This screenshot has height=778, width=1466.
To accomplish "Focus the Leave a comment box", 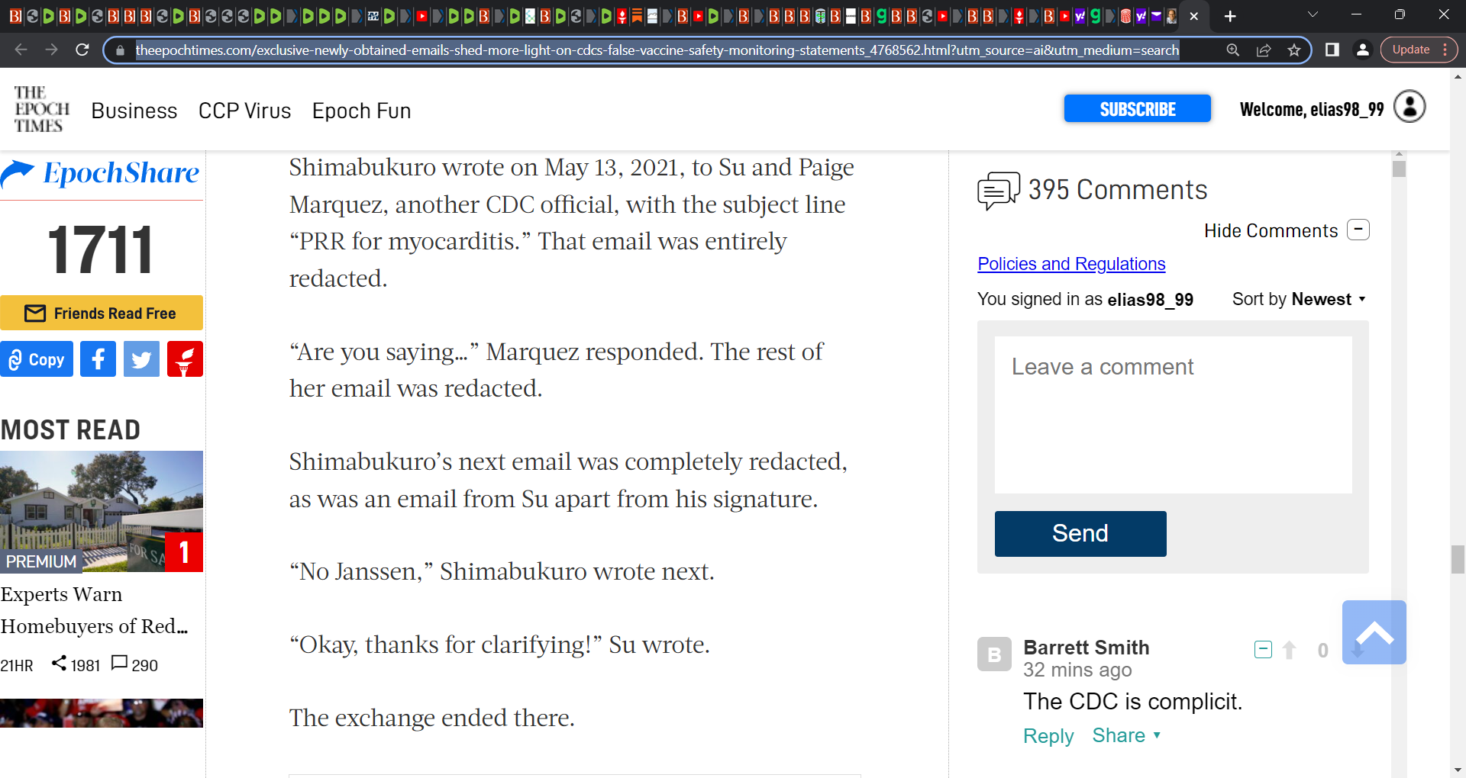I will tap(1173, 415).
